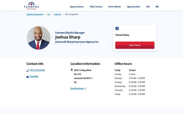Click the map pin location icon
The image size is (183, 114).
click(72, 70)
